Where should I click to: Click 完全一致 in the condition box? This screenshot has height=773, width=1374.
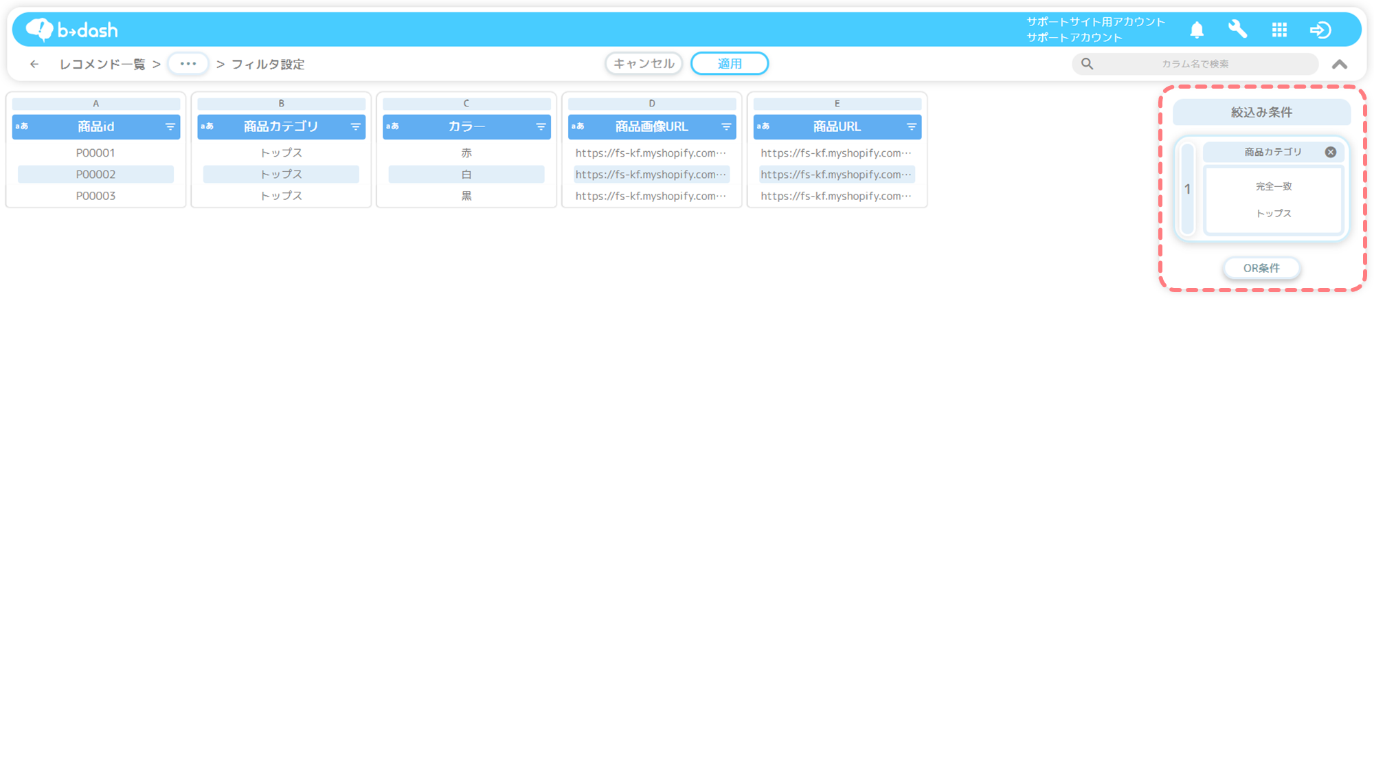[x=1274, y=186]
